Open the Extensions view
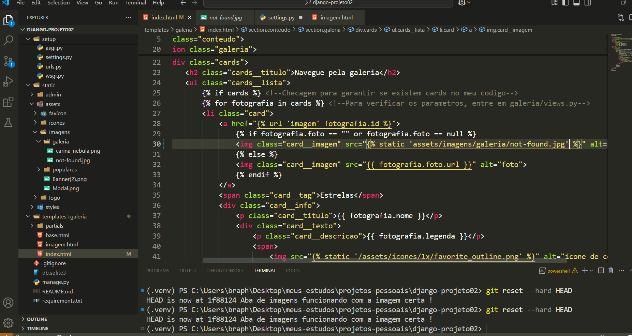The image size is (632, 336). (8, 102)
